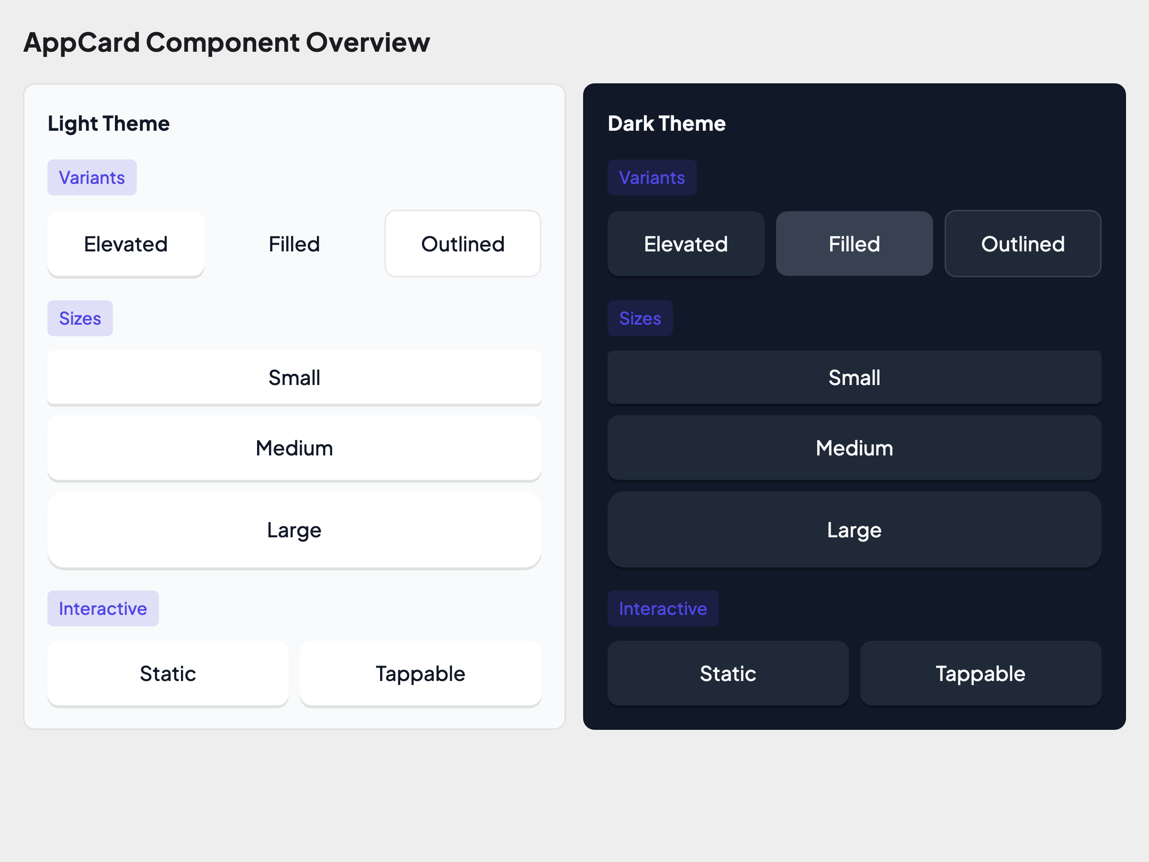Tap the Tappable card in Dark Theme

pyautogui.click(x=980, y=673)
